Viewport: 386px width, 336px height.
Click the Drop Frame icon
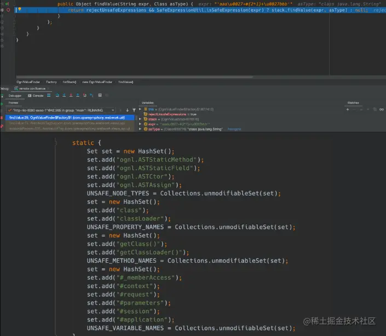pyautogui.click(x=85, y=95)
